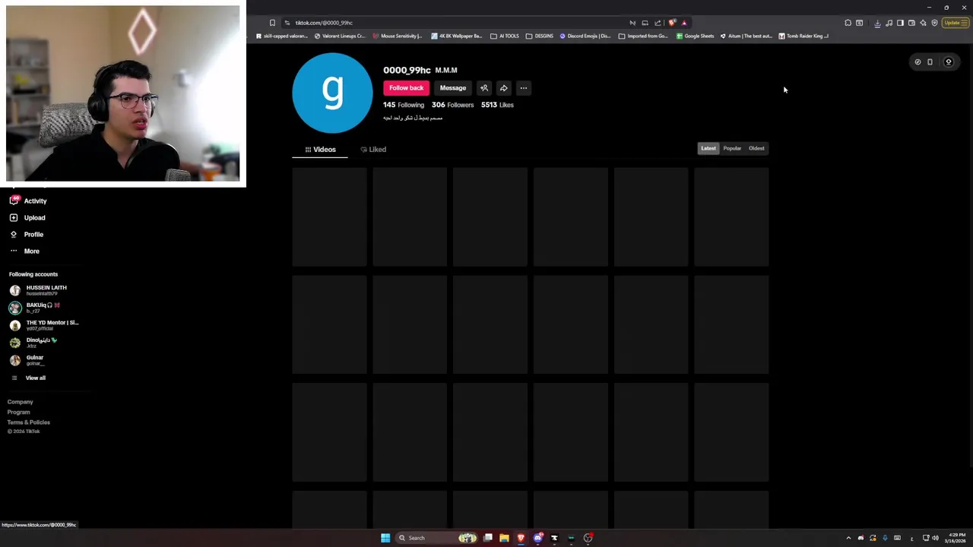Click the first icon of top-right page header group

[x=918, y=62]
